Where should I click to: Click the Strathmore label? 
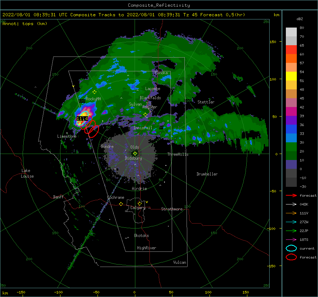172,209
